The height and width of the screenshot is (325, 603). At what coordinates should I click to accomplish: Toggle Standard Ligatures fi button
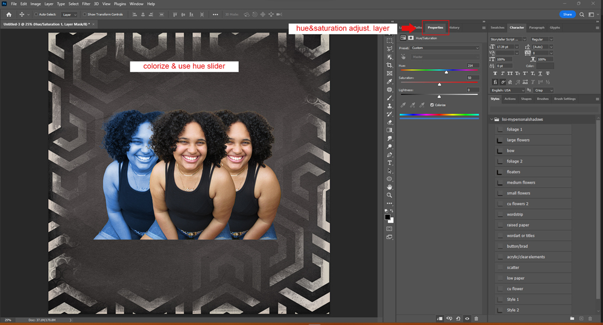pyautogui.click(x=495, y=82)
